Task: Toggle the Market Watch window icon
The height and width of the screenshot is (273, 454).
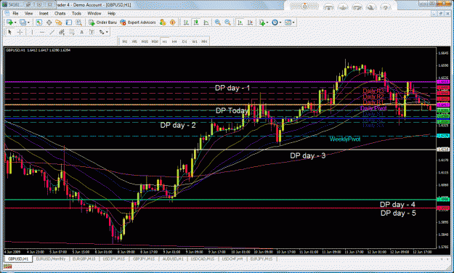Action: click(38, 23)
